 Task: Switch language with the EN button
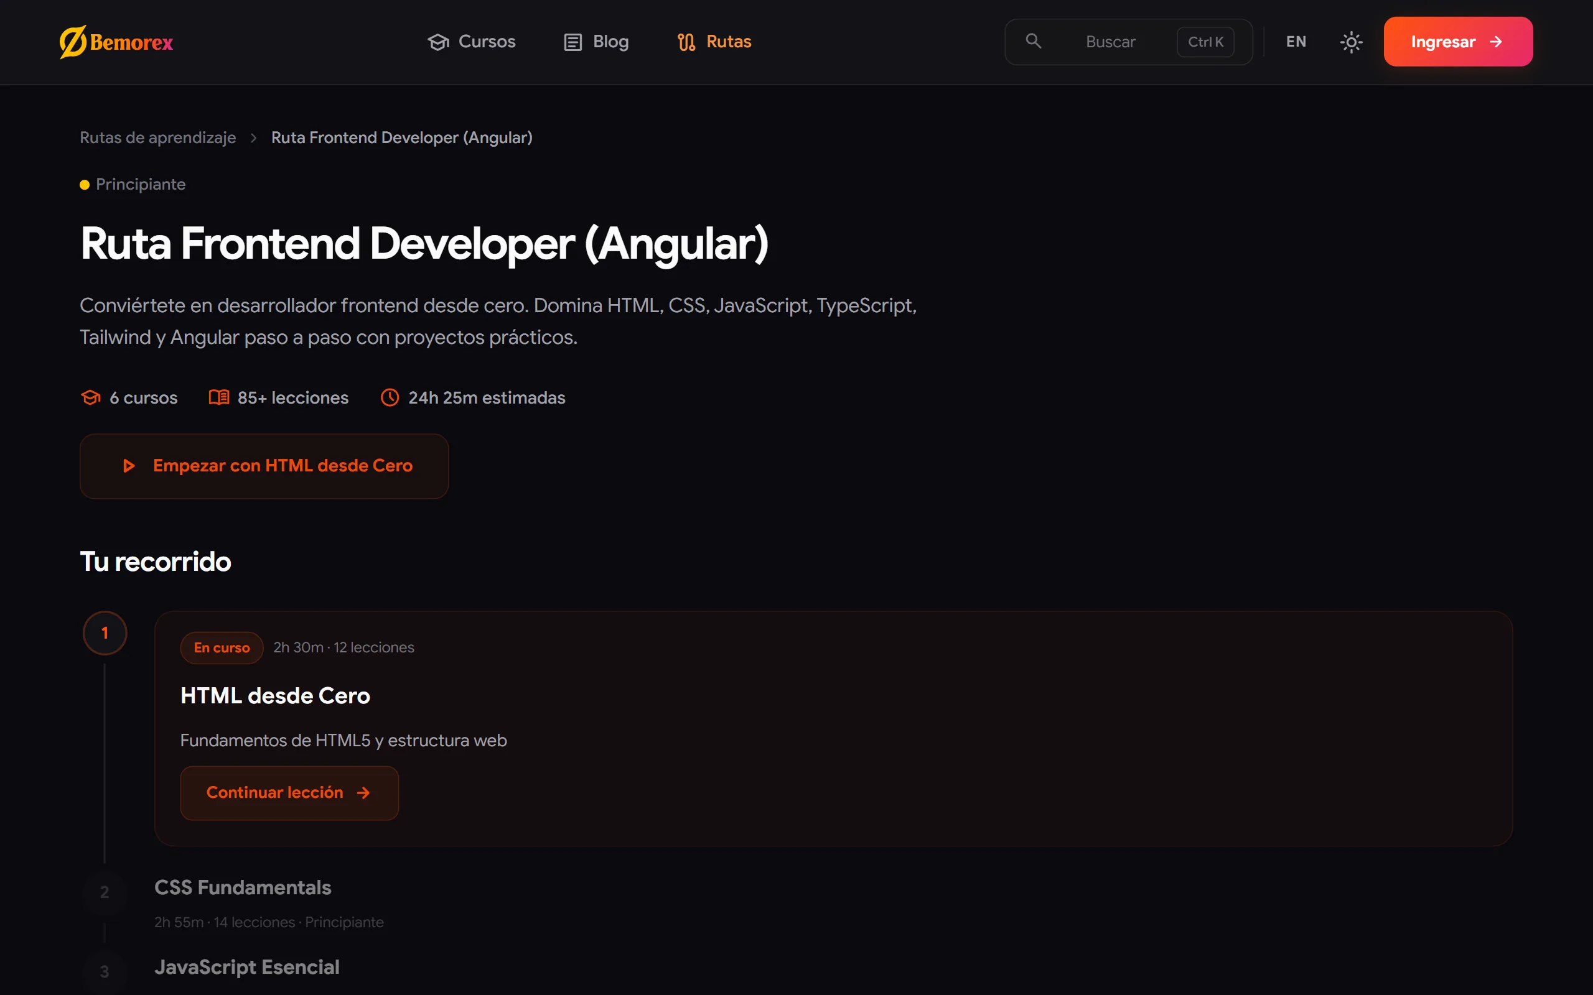tap(1296, 42)
